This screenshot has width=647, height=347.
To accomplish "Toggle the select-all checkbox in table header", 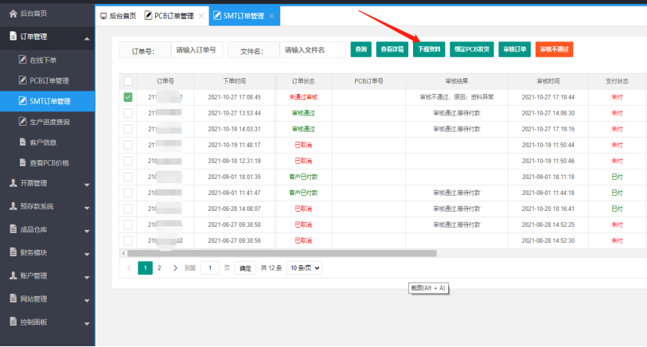I will click(127, 80).
